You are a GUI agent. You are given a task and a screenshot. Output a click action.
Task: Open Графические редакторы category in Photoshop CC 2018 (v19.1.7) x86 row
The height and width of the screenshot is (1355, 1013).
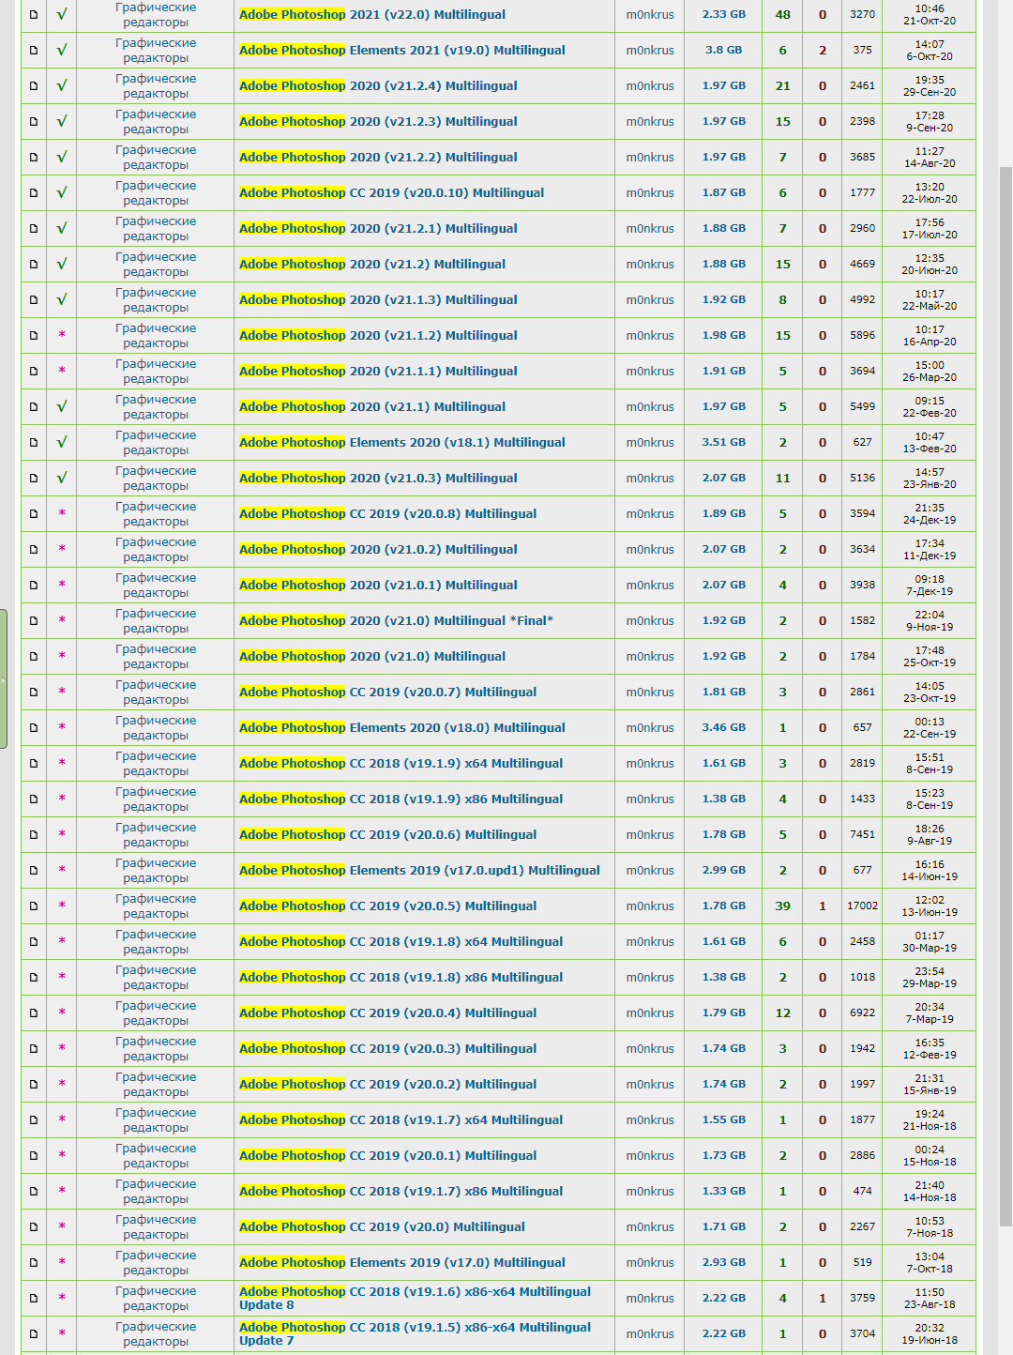(156, 1192)
